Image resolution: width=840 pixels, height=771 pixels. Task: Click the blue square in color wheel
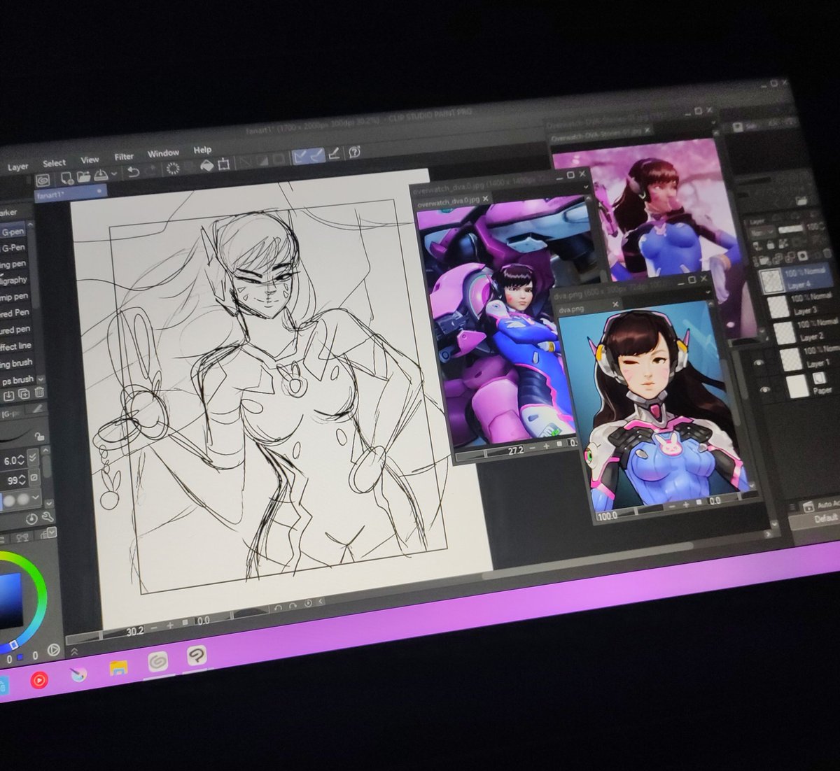[x=10, y=600]
